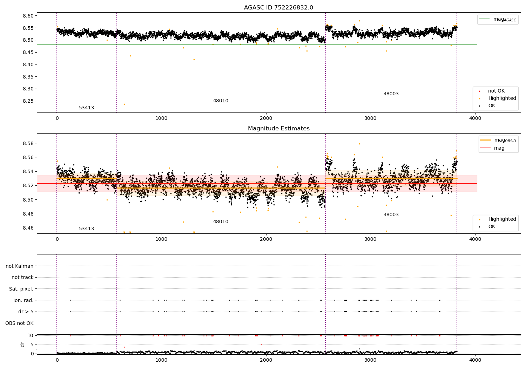The width and height of the screenshot is (526, 368).
Task: Click the 8.25 tick label on top plot
Action: pos(28,101)
